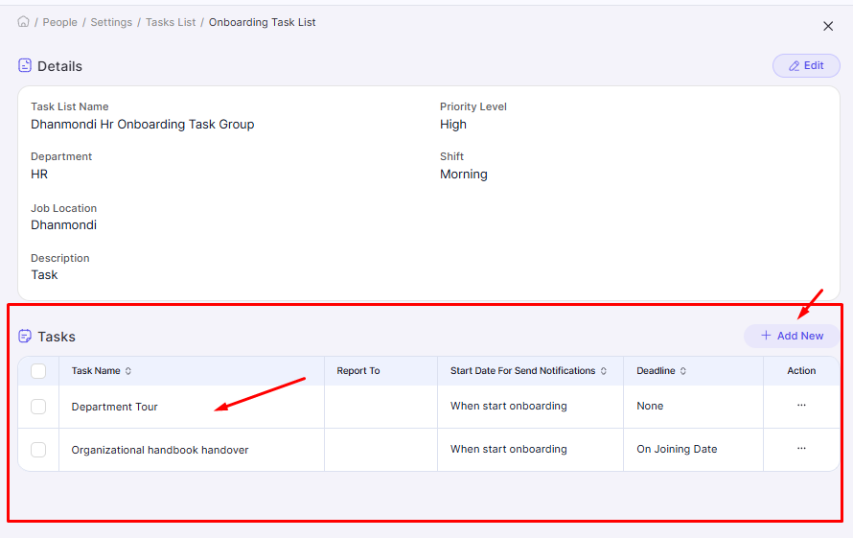Open Tasks List breadcrumb link
The height and width of the screenshot is (538, 853).
[171, 22]
